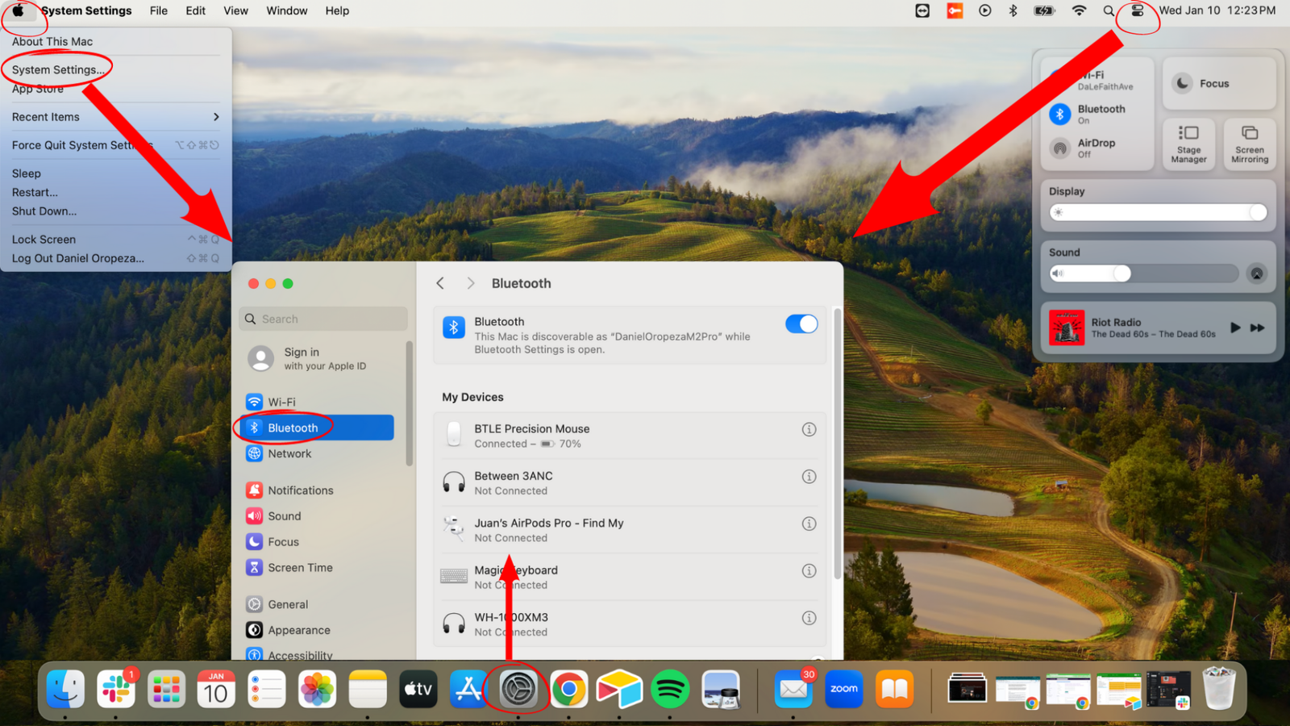Open Books from the Dock
The height and width of the screenshot is (726, 1290).
point(894,690)
